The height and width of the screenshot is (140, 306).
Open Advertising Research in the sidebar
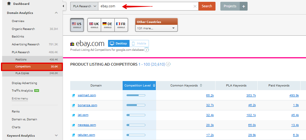[25, 44]
